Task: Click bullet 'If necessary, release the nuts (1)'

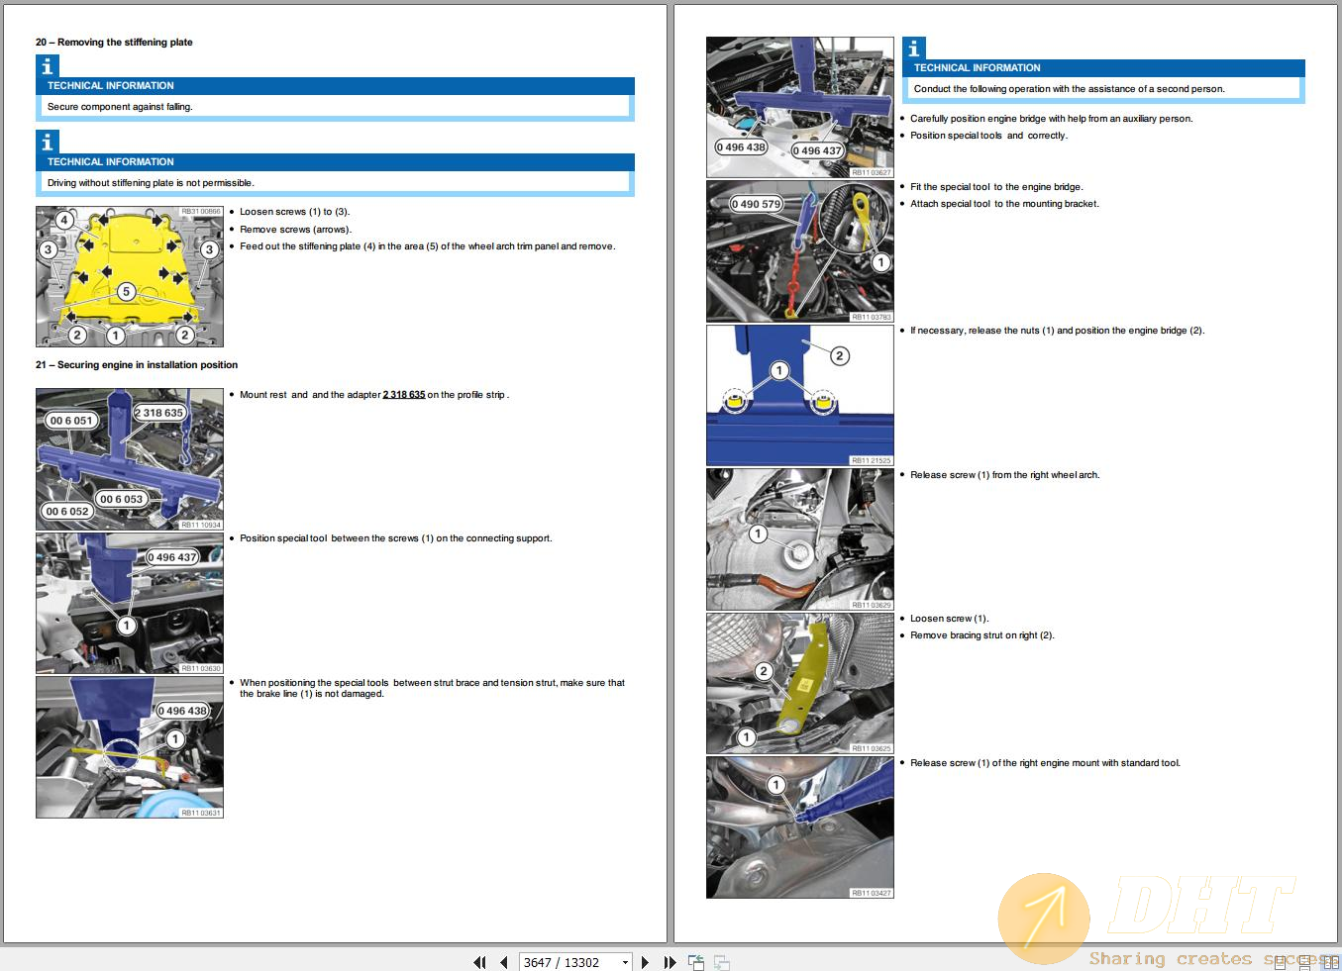Action: pyautogui.click(x=1058, y=331)
